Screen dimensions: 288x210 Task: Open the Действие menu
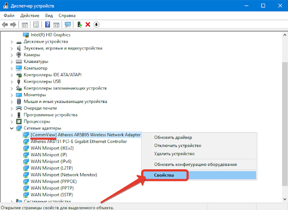pos(30,16)
